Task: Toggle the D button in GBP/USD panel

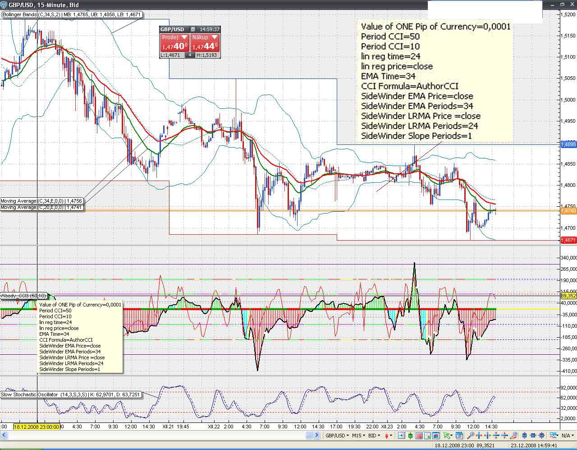Action: (x=193, y=29)
